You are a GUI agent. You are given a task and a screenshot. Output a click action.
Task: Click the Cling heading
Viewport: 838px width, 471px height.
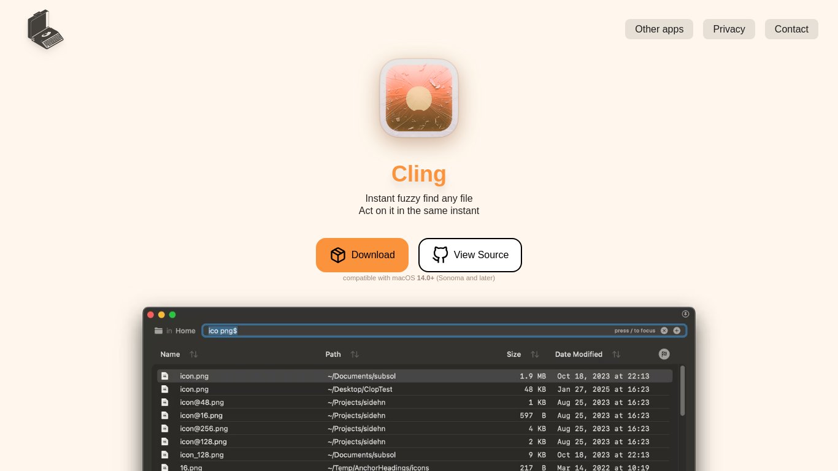coord(419,174)
